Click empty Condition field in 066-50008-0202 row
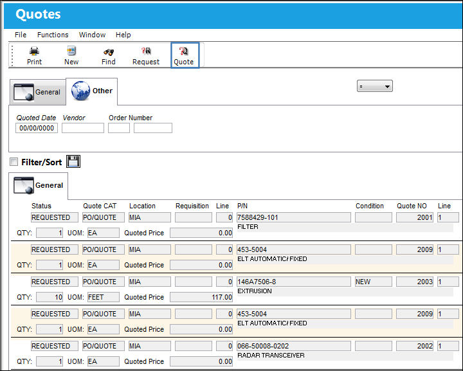Viewport: 463px width, 371px height. [374, 346]
